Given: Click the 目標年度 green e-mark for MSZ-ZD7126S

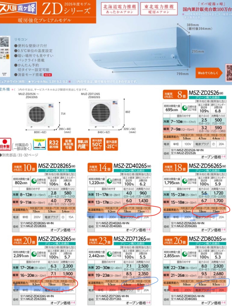Looking at the screenshot, I should tap(109, 254).
